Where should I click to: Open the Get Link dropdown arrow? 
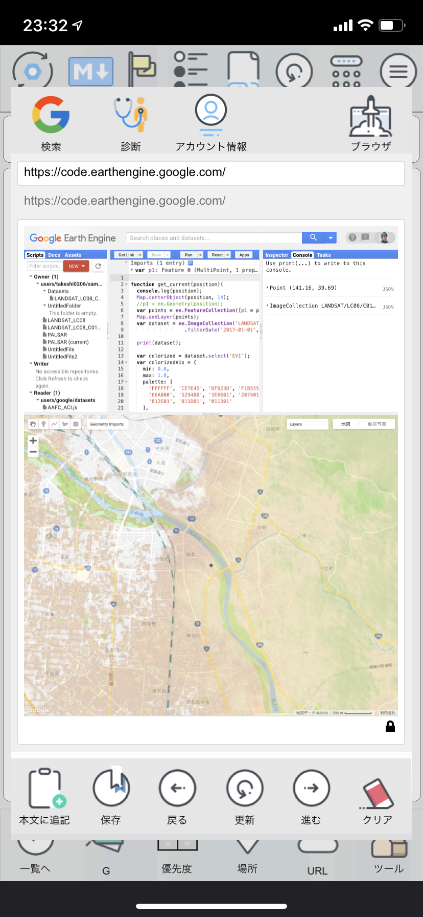pyautogui.click(x=140, y=255)
